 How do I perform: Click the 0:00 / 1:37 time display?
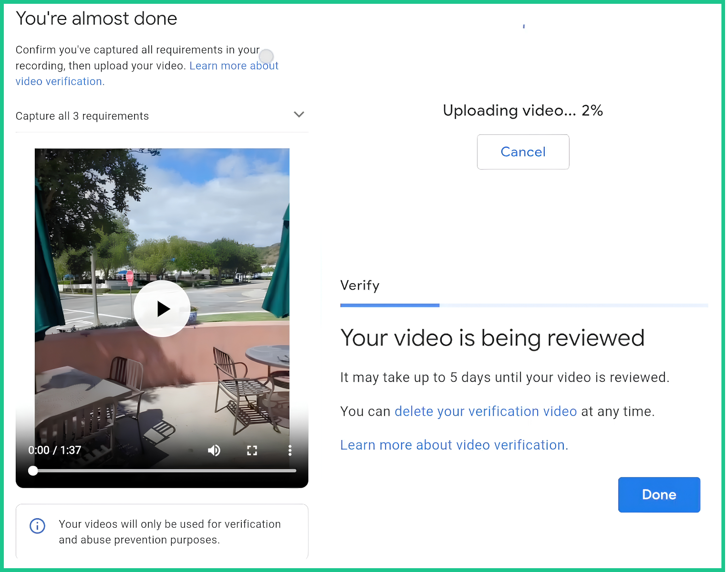click(54, 450)
